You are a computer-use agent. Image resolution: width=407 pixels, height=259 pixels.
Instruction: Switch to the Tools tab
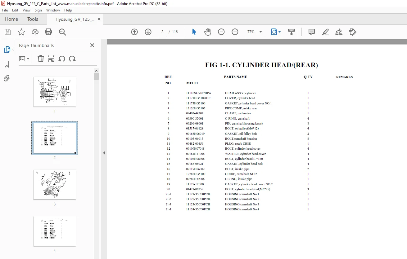33,19
